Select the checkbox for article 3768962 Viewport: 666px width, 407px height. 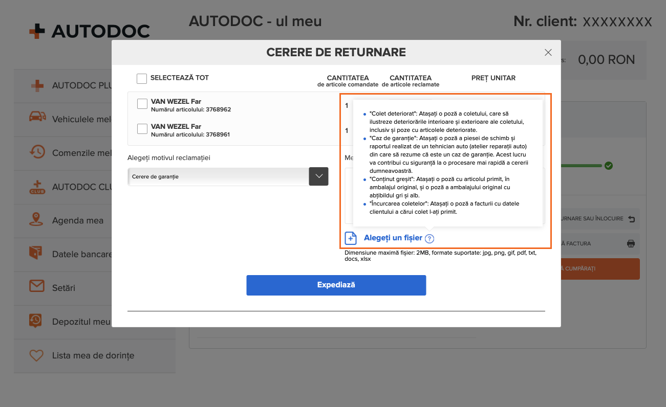coord(142,104)
